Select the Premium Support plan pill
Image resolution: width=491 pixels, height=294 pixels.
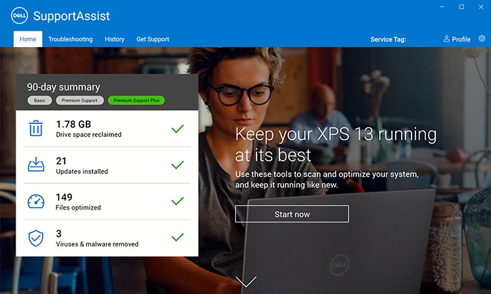[80, 100]
